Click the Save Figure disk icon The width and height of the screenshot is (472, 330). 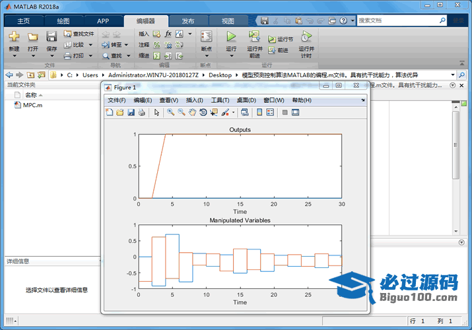click(131, 112)
